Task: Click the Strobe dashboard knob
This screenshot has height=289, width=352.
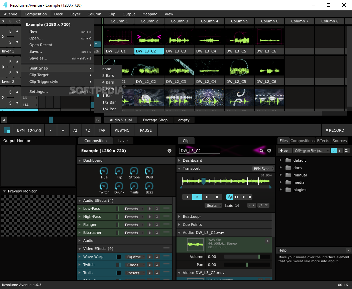Action: [x=134, y=171]
